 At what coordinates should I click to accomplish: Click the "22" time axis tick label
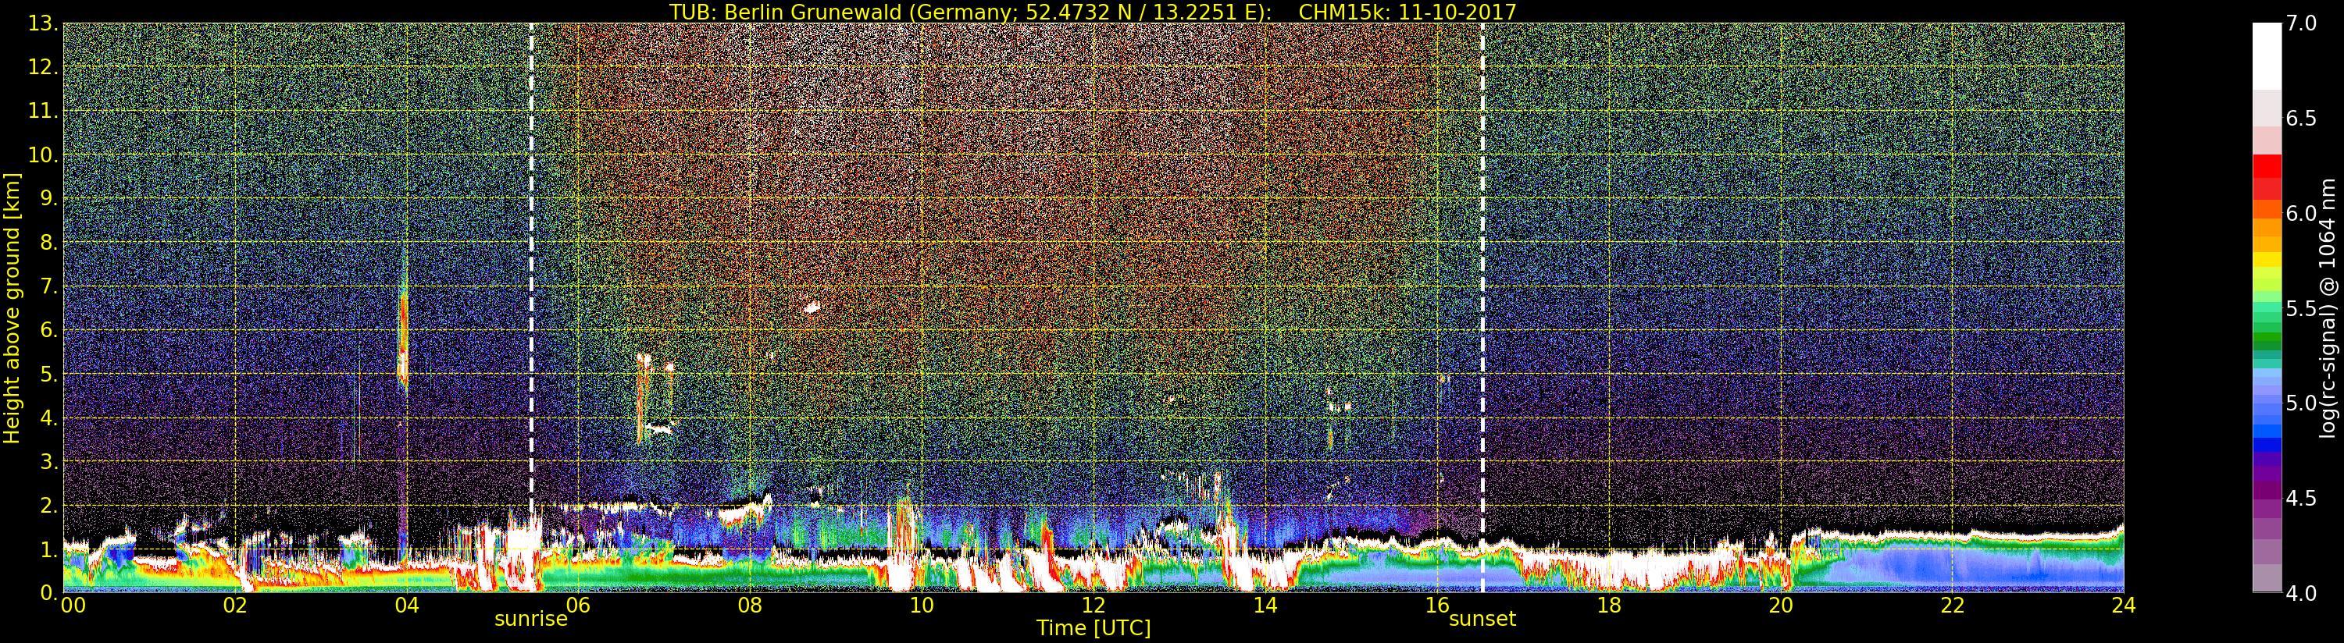[x=1953, y=605]
